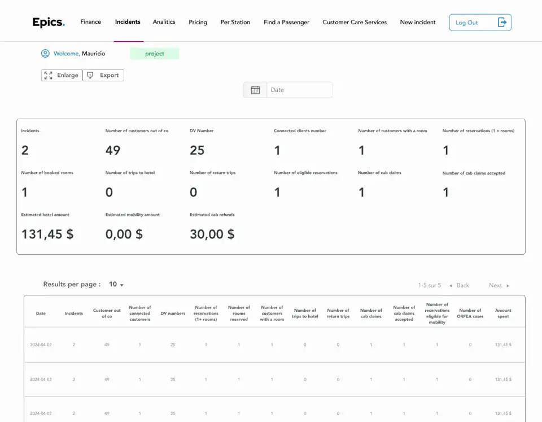Go to the Pricing section
Viewport: 542px width, 422px height.
(x=198, y=23)
